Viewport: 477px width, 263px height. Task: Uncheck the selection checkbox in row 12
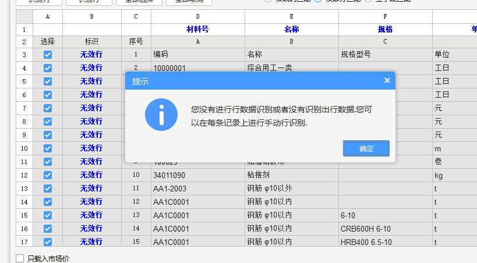(48, 175)
